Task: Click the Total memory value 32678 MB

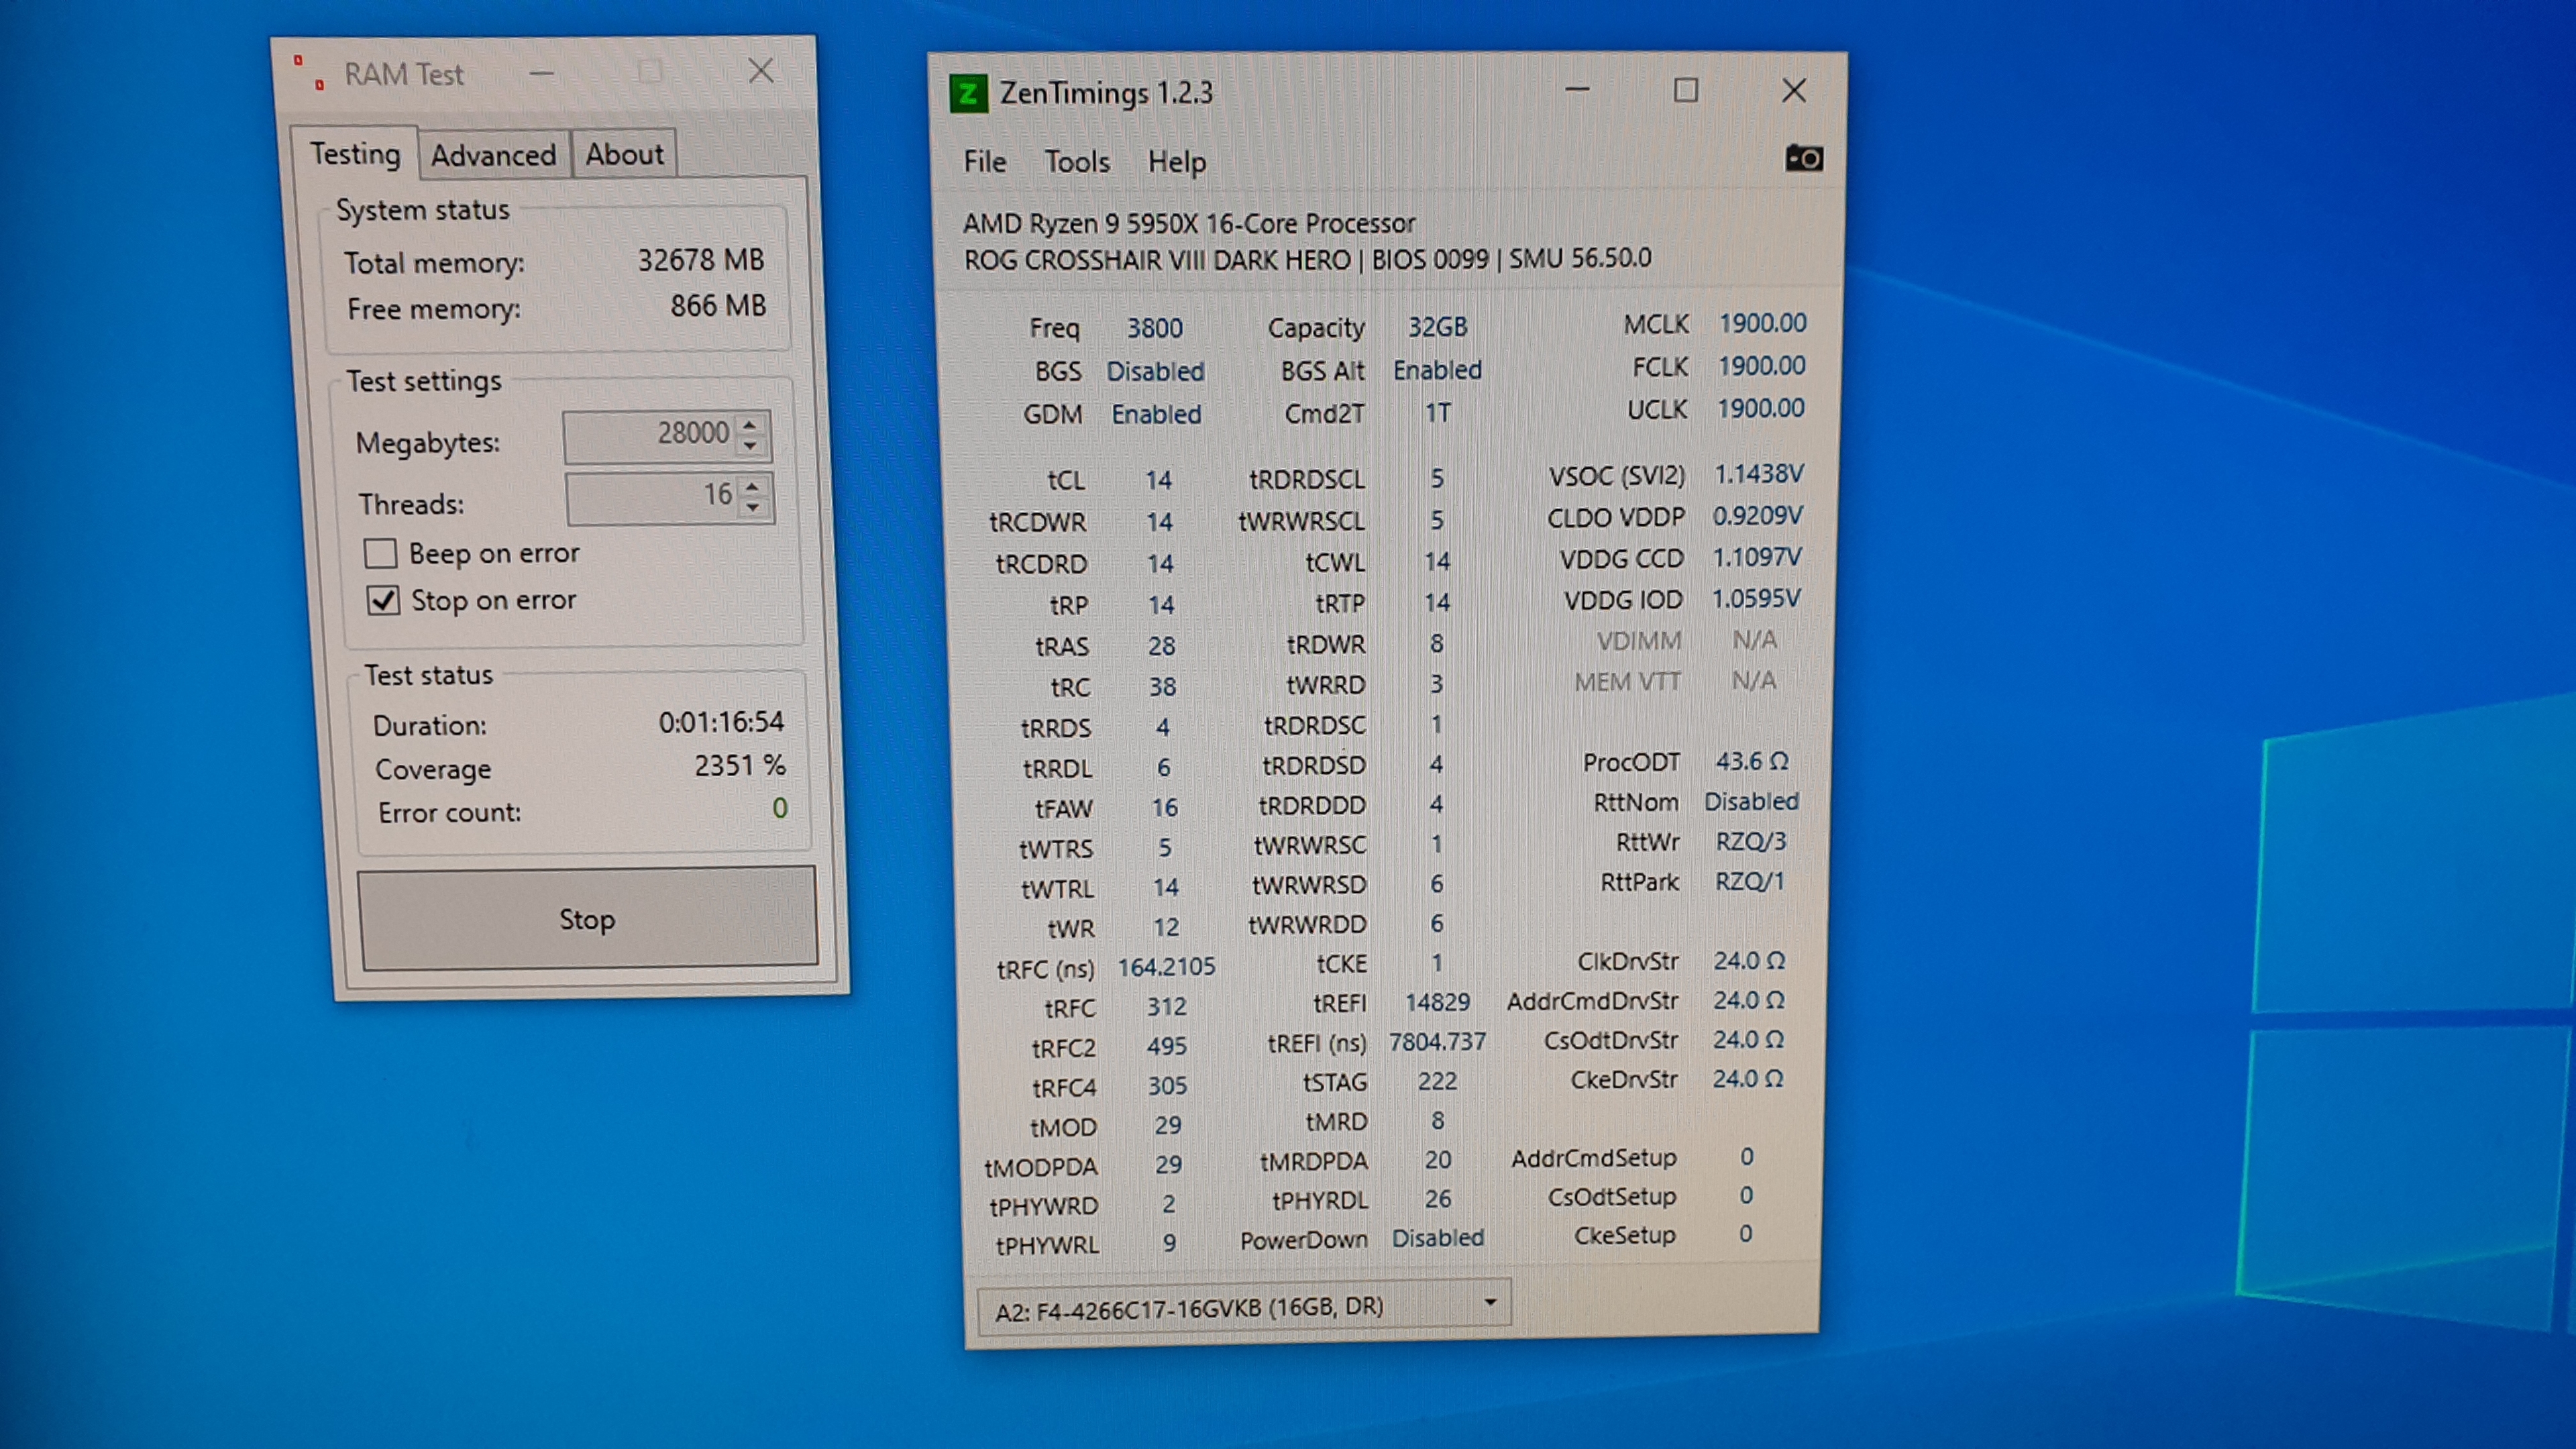Action: coord(701,260)
